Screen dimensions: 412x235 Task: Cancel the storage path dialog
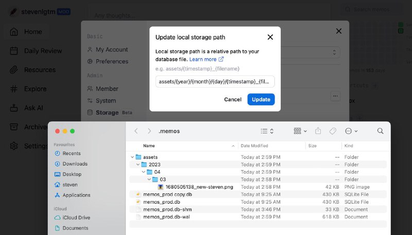pos(233,99)
